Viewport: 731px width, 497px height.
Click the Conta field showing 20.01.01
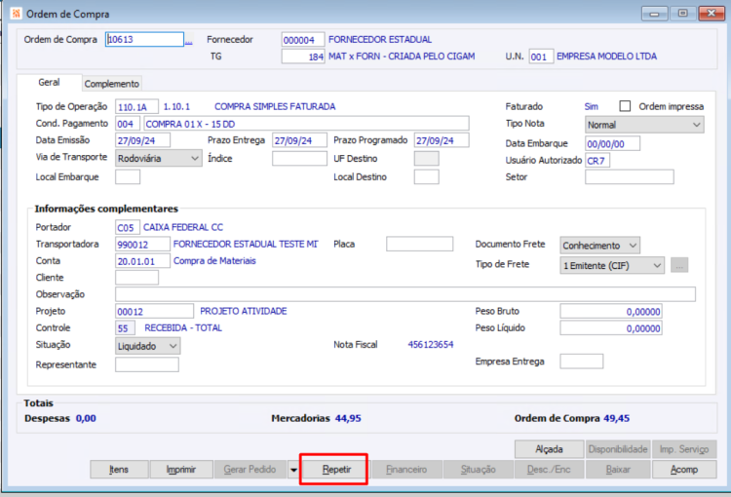[142, 261]
